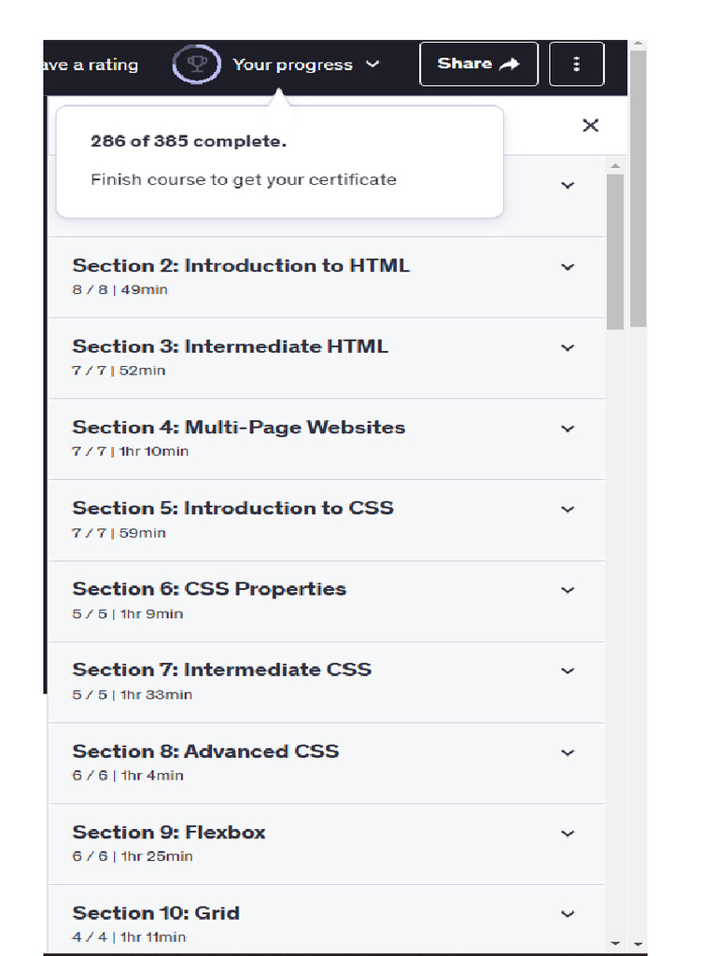Expand Section 3: Intermediate HTML chevron
Screen dimensions: 717x956
pos(567,347)
